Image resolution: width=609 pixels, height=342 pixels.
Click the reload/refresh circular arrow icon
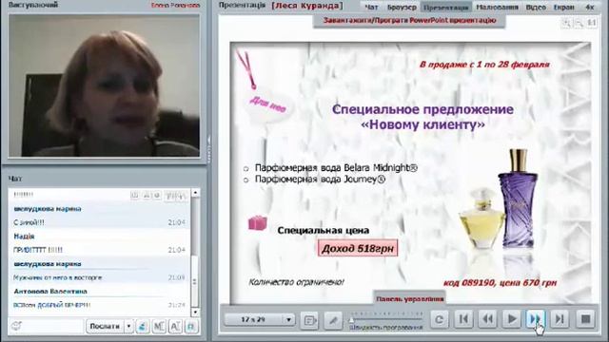click(x=440, y=319)
